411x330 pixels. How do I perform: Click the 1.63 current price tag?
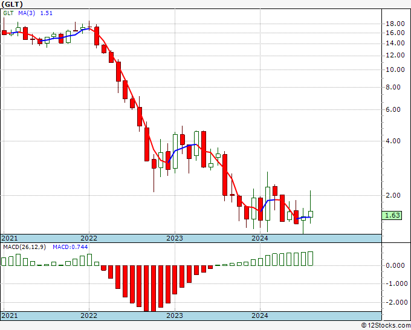(x=392, y=215)
